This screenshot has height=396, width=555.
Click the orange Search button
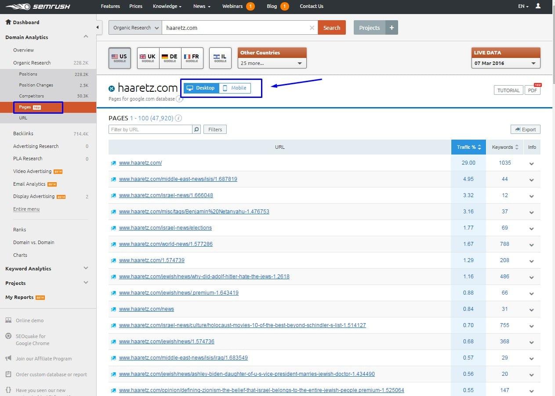click(x=332, y=28)
